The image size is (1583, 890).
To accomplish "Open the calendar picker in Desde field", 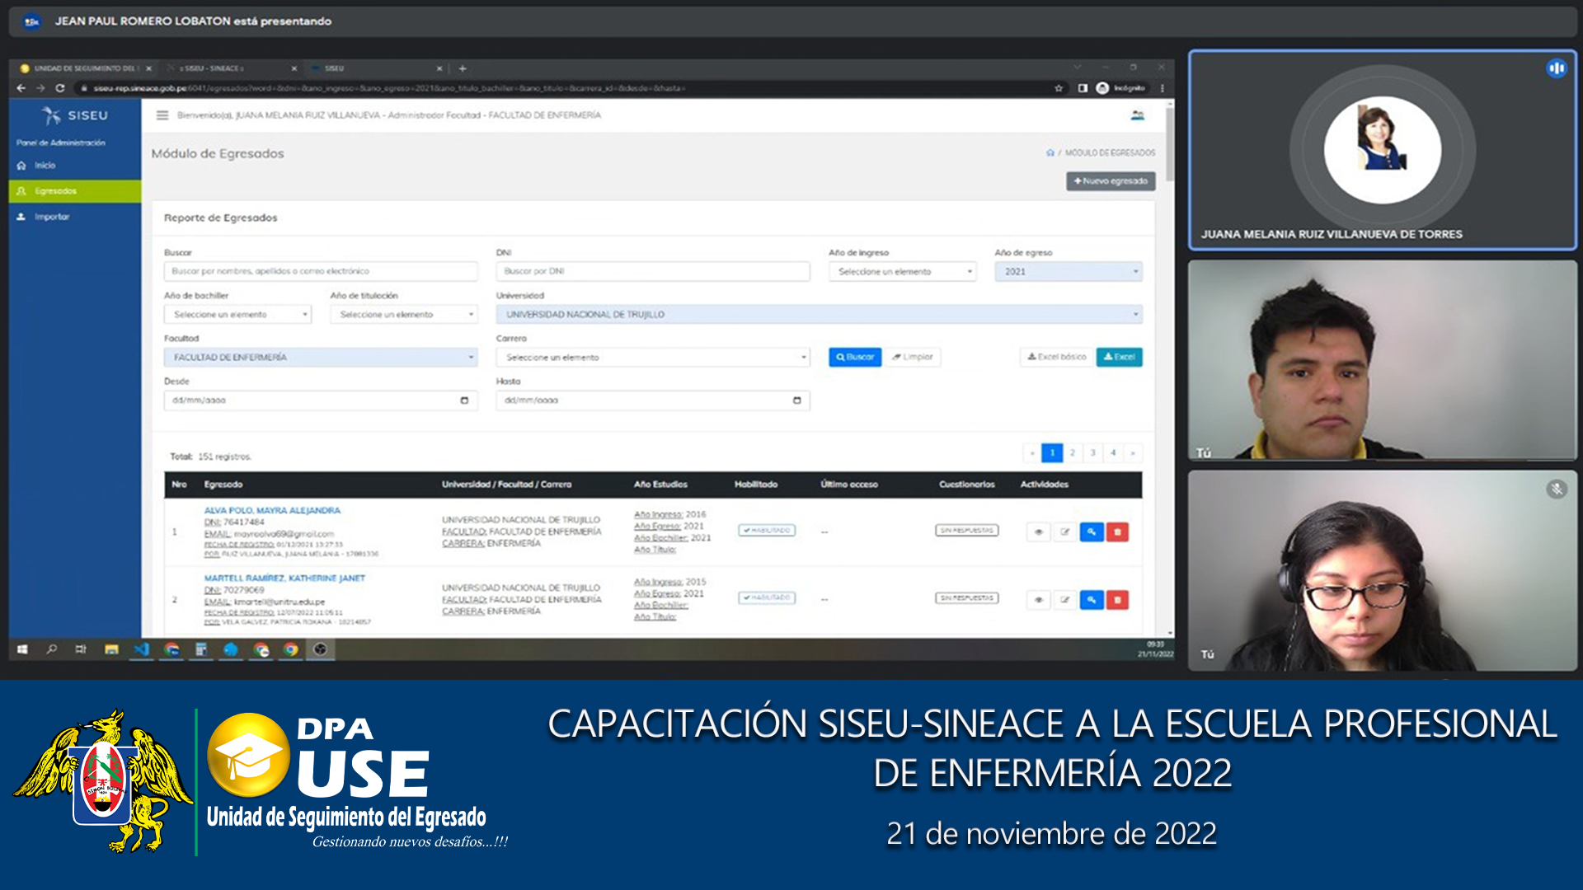I will click(x=464, y=400).
